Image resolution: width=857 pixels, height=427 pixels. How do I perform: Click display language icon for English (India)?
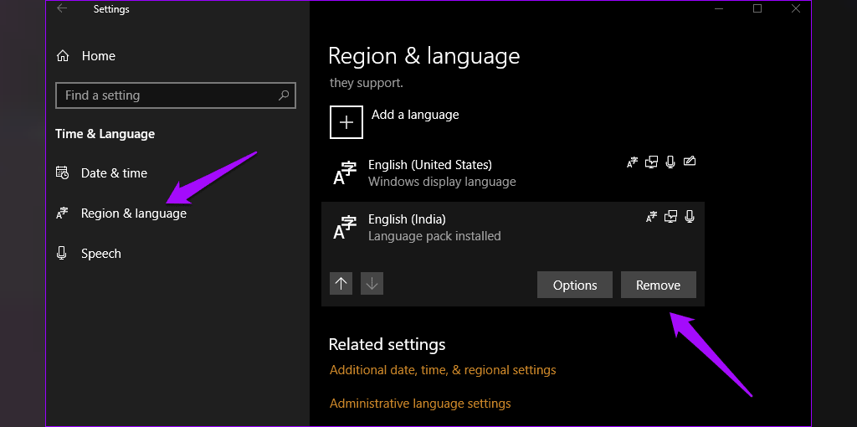[x=651, y=217]
